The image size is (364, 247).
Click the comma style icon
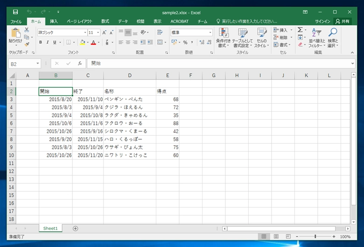coord(192,42)
